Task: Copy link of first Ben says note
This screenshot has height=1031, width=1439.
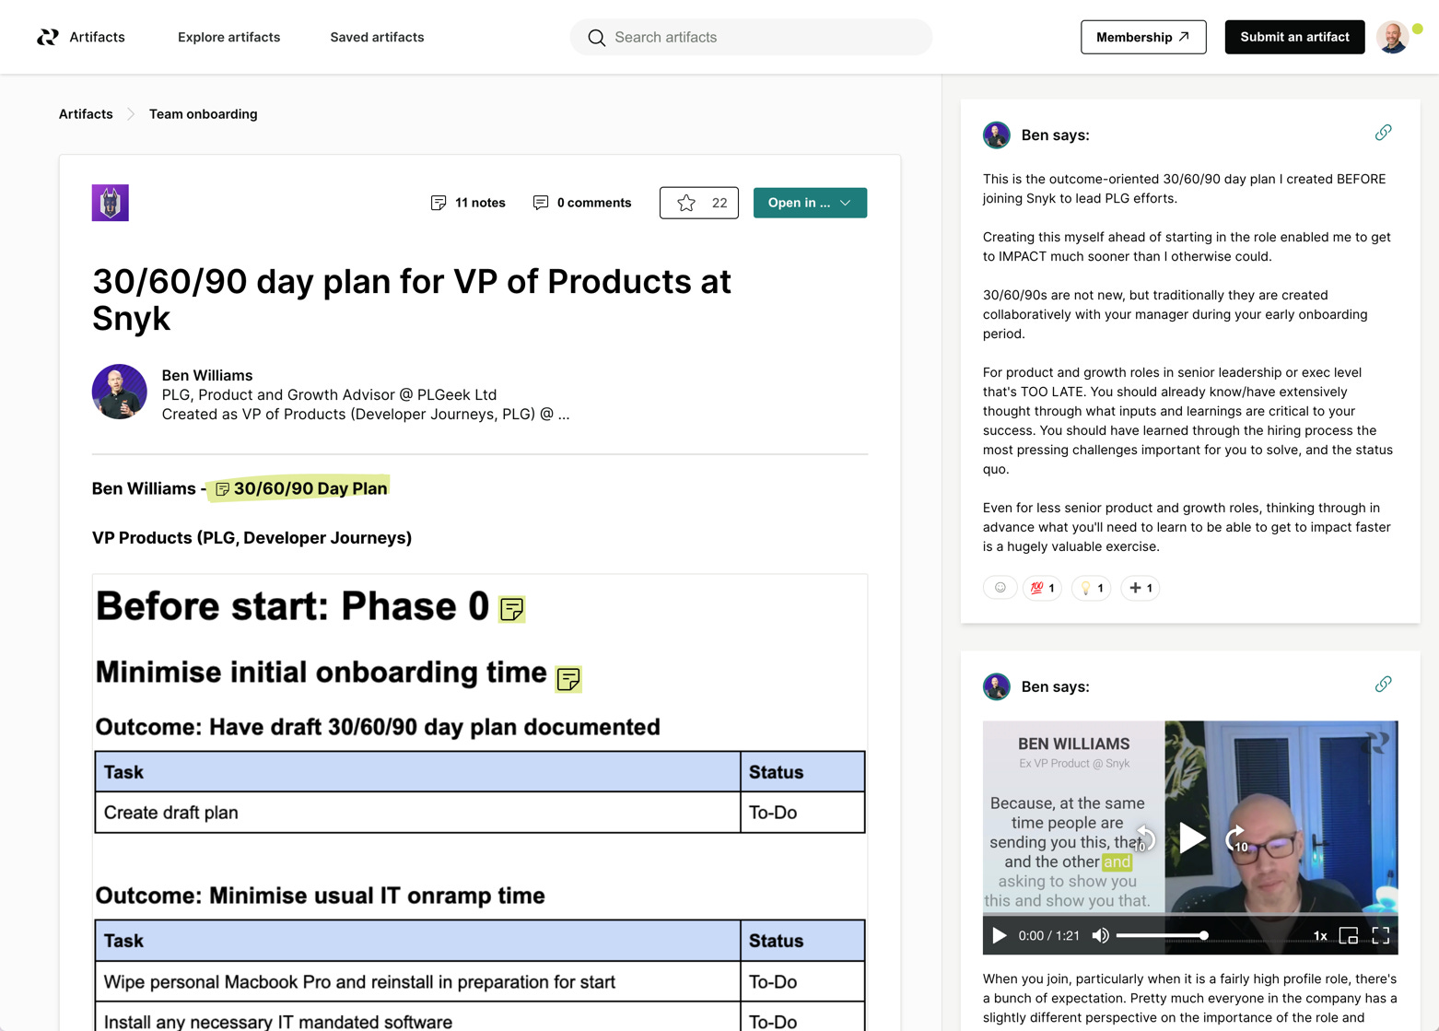Action: pos(1383,133)
